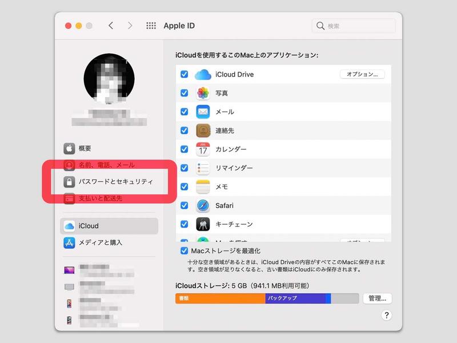
Task: Open help with question mark button
Action: (x=387, y=315)
